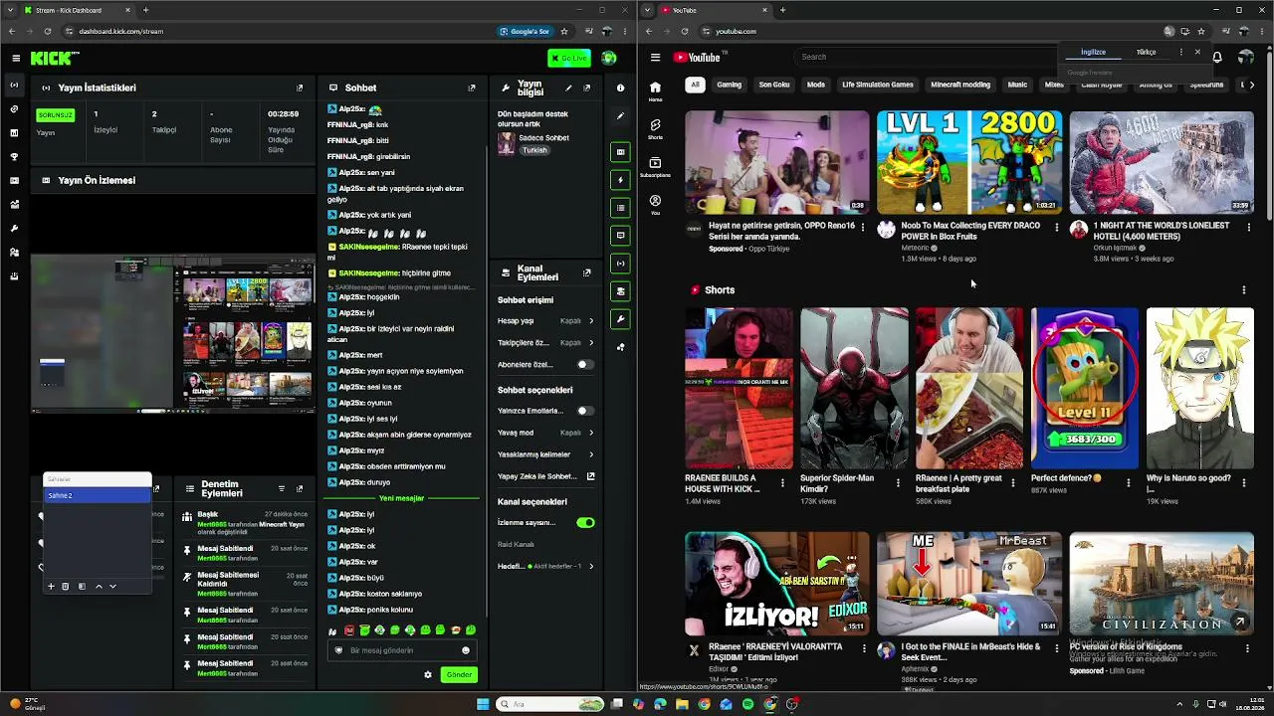Pop out the Denetim Eylemleri panel
The width and height of the screenshot is (1274, 716).
(300, 489)
